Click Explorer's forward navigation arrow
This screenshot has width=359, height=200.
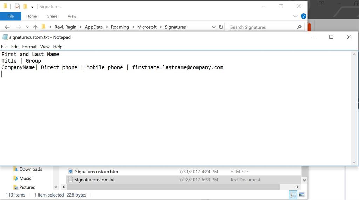pos(19,27)
